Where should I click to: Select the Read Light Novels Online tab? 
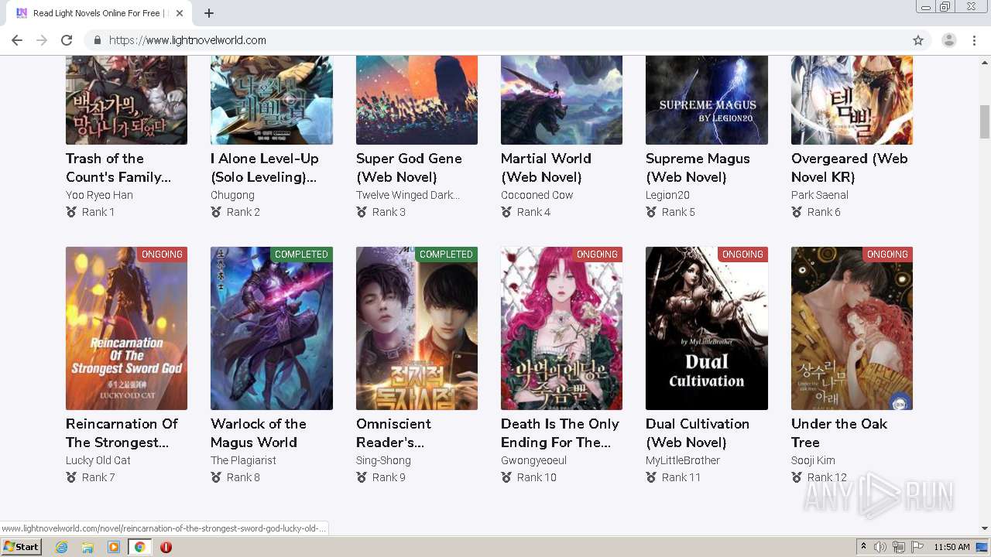point(99,13)
